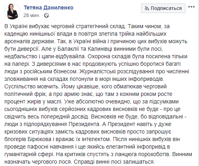Open Тетяна Даниленко's profile picture
This screenshot has width=199, height=166.
pos(12,11)
